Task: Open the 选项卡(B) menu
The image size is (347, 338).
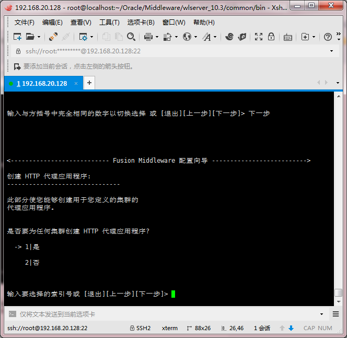Action: (x=141, y=22)
